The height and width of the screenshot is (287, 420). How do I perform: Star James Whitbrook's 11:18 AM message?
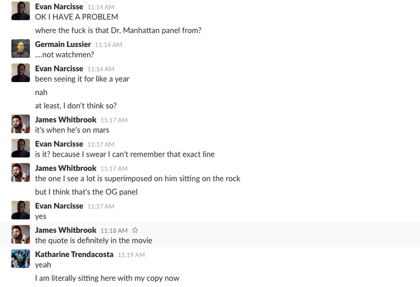(x=135, y=230)
